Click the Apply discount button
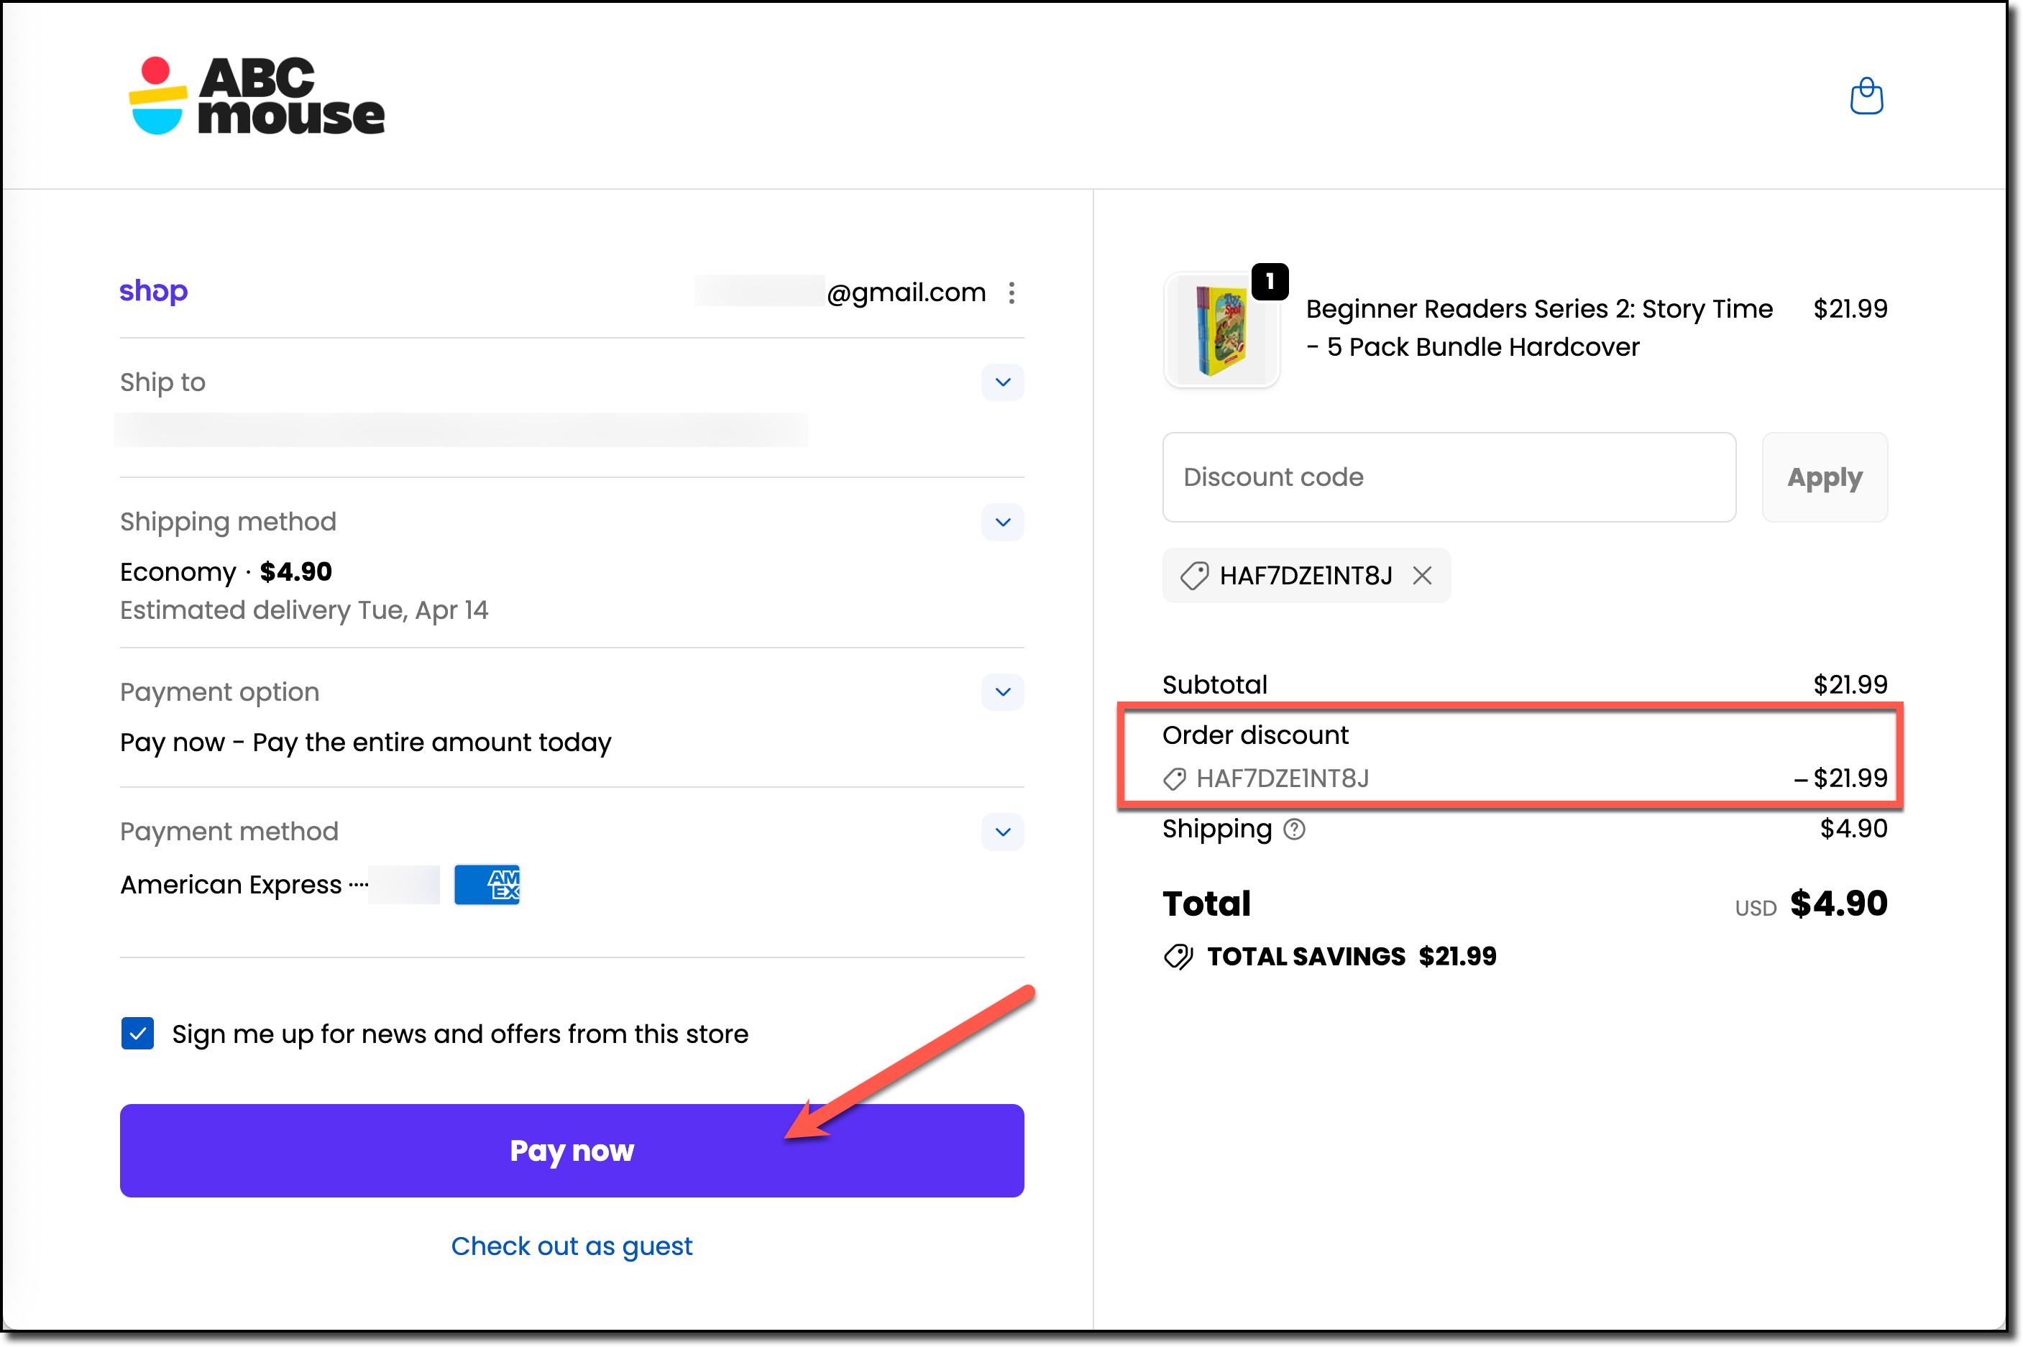2023x1347 pixels. tap(1824, 477)
